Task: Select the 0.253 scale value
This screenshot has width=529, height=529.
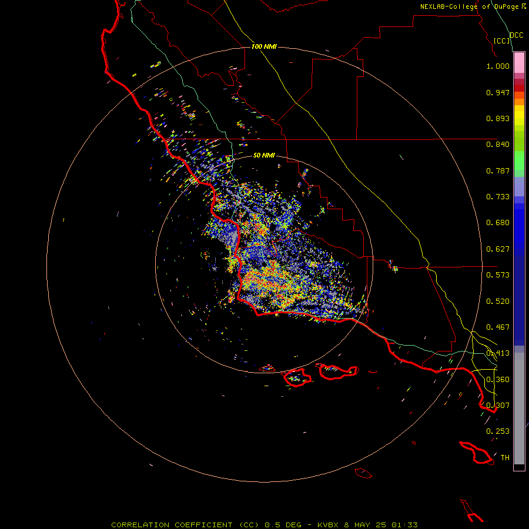Action: tap(498, 431)
